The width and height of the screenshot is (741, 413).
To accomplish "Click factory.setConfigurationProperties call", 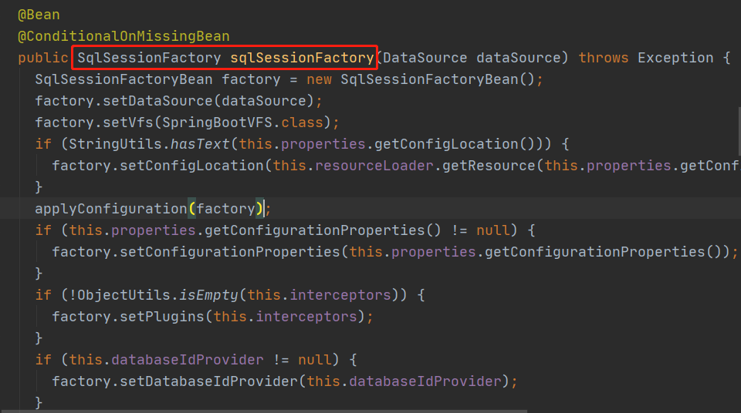I will pos(195,252).
